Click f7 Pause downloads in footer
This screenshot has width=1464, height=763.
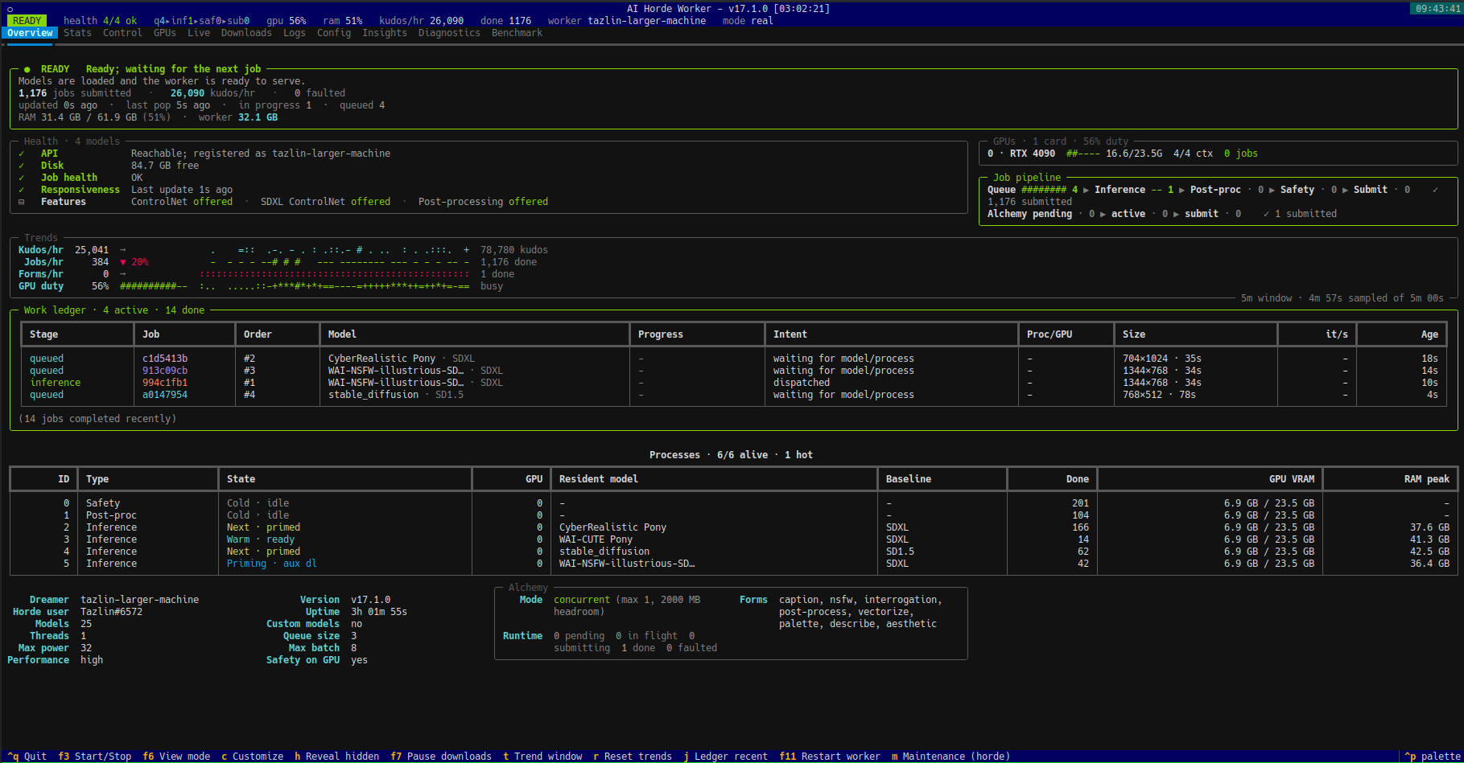[x=441, y=757]
